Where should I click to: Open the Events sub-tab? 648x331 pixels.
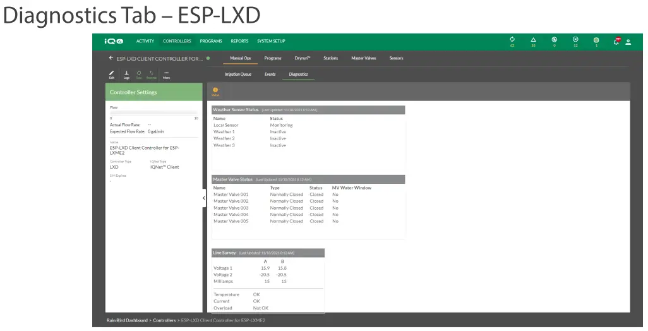point(270,75)
